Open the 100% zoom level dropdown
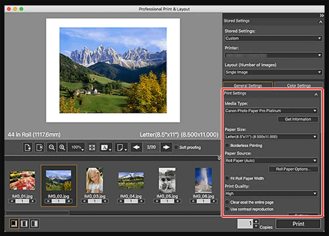The image size is (329, 236). (76, 147)
